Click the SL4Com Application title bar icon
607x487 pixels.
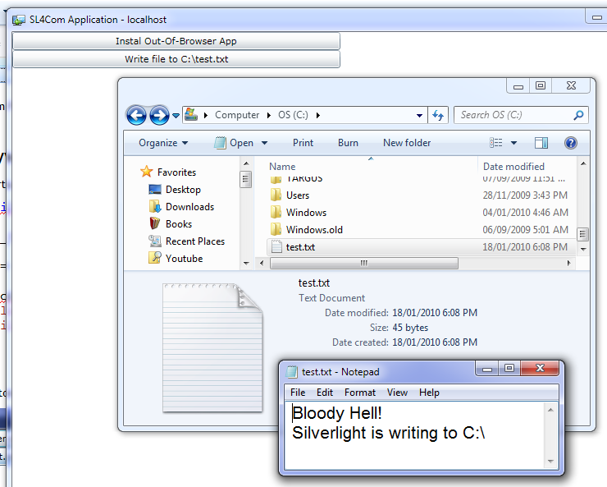tap(18, 20)
